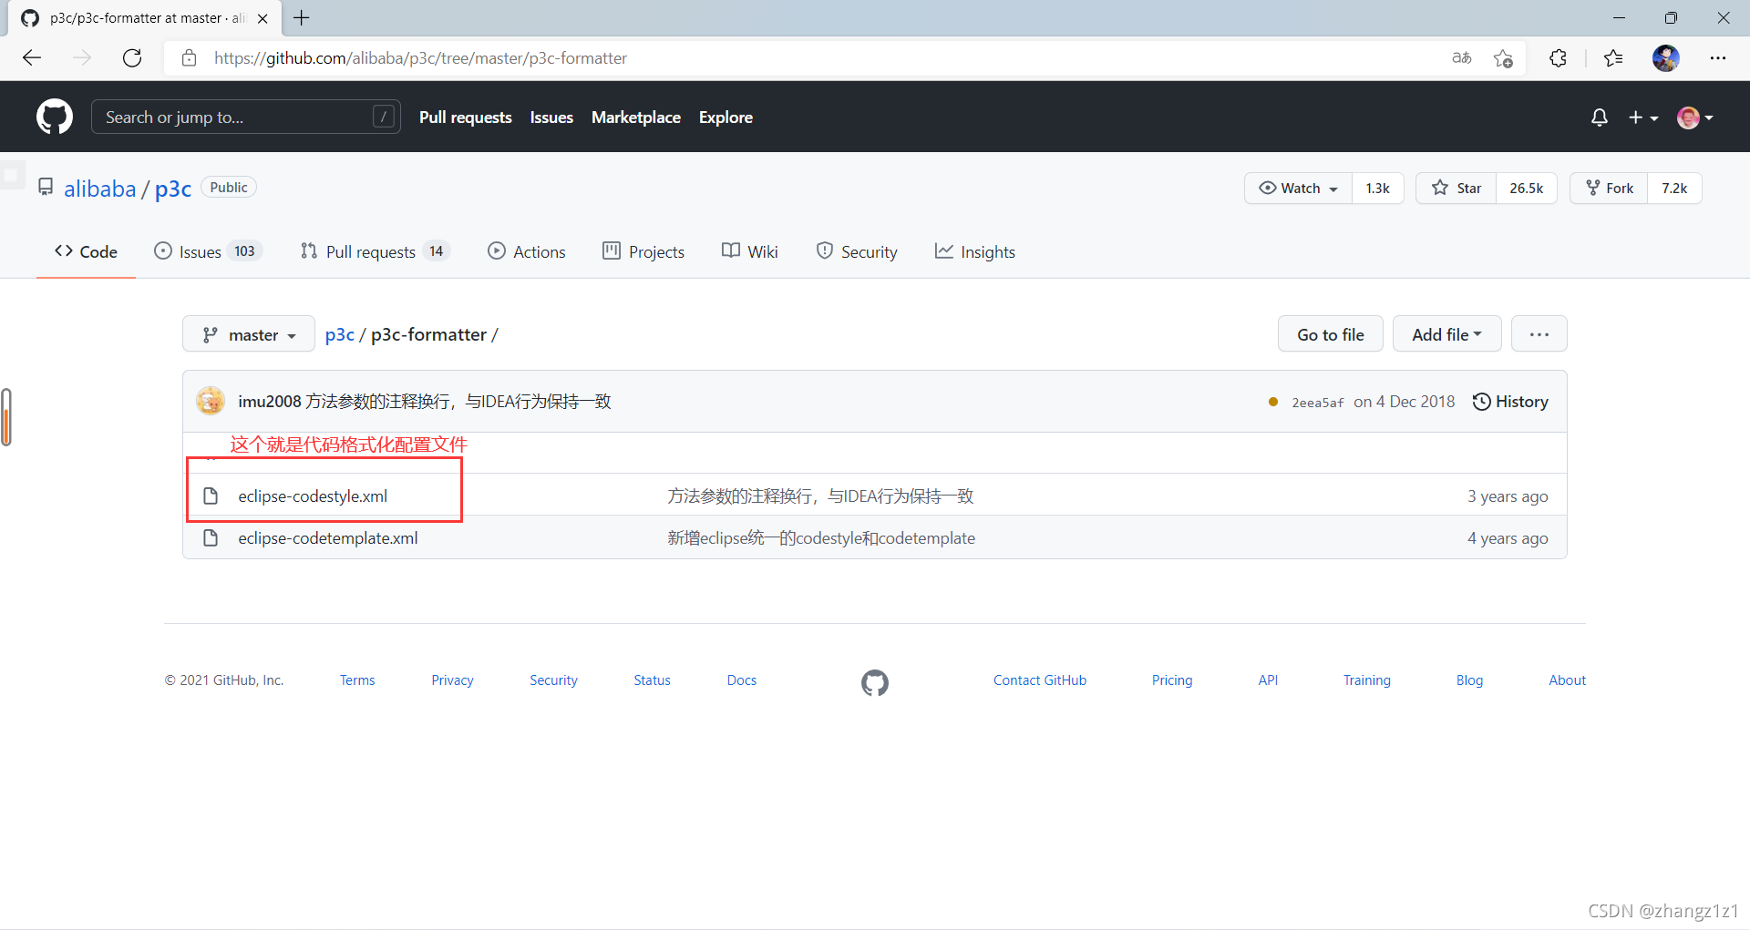1750x930 pixels.
Task: Expand the Add file menu
Action: click(1446, 334)
